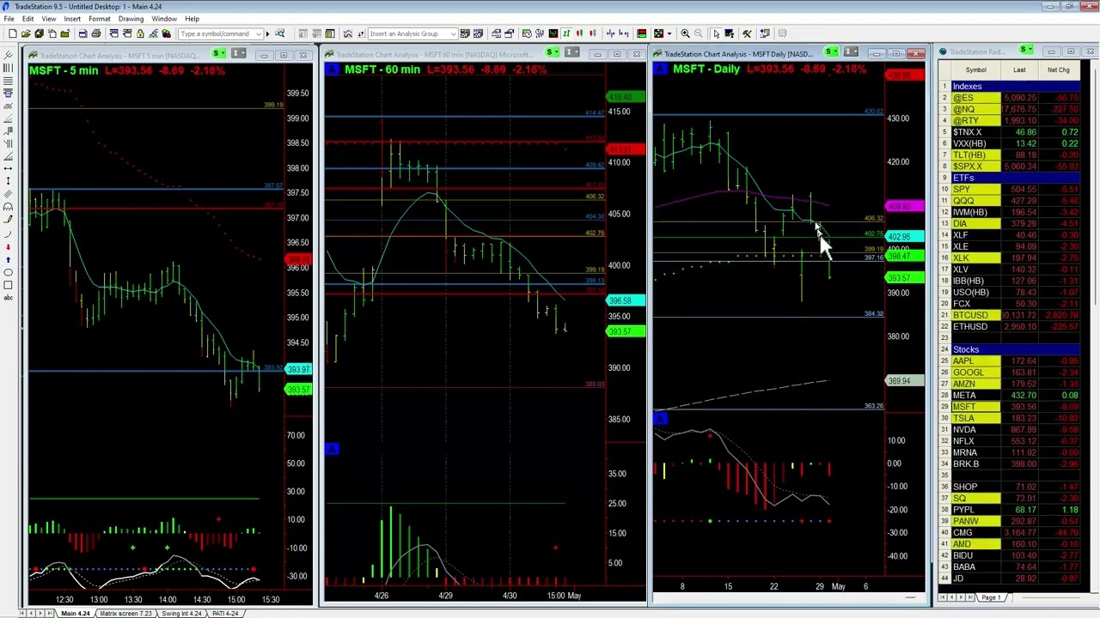Open the Insert an Analysis Group dropdown
The image size is (1100, 618).
click(x=455, y=33)
